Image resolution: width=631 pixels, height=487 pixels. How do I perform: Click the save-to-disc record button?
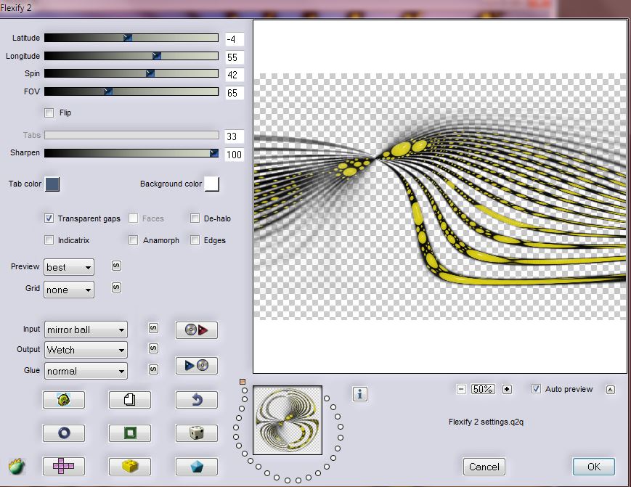point(196,366)
